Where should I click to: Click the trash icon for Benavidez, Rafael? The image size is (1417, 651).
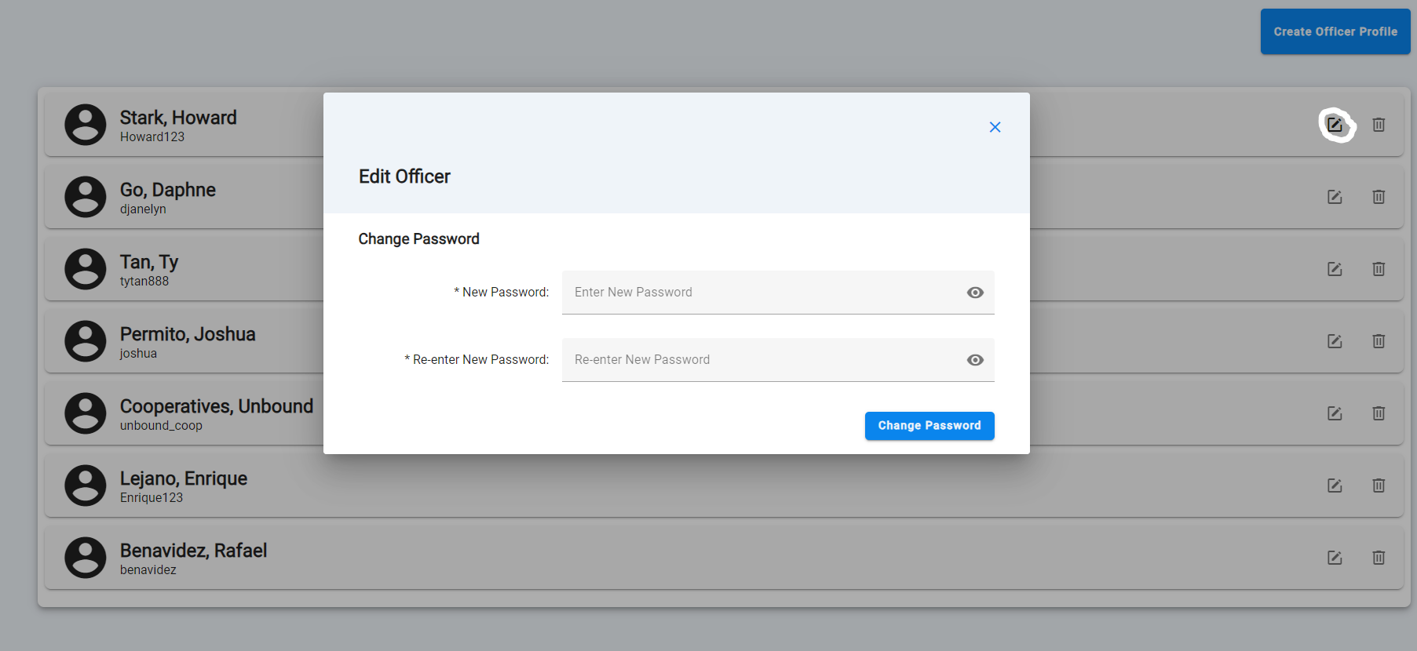coord(1379,558)
